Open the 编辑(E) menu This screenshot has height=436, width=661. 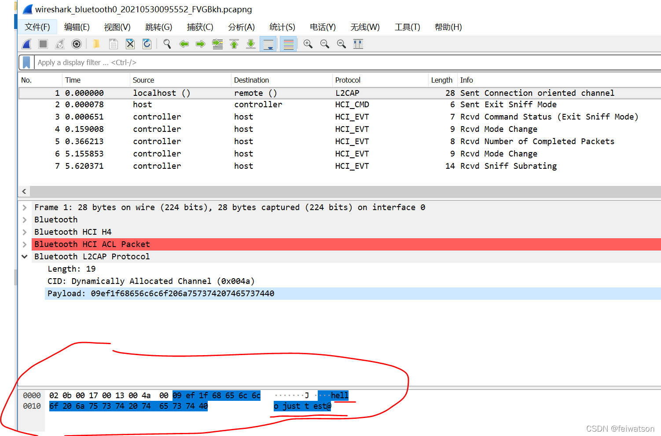pos(77,27)
